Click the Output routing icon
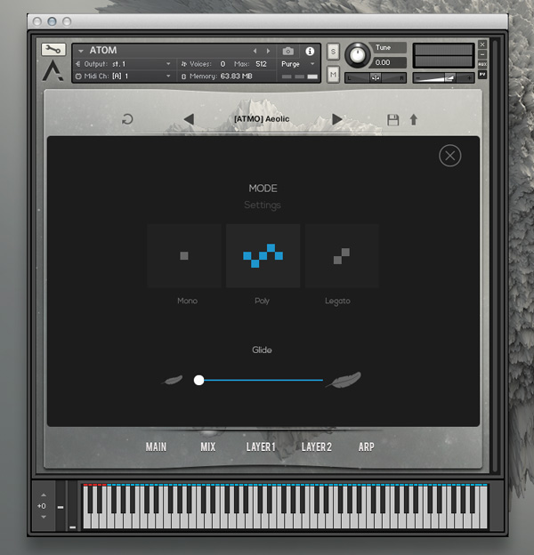 click(78, 64)
